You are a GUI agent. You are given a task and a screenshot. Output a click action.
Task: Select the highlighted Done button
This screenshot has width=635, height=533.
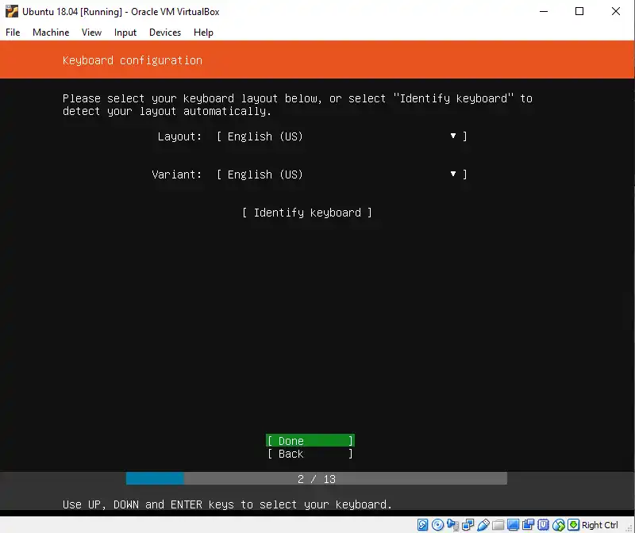click(x=310, y=441)
